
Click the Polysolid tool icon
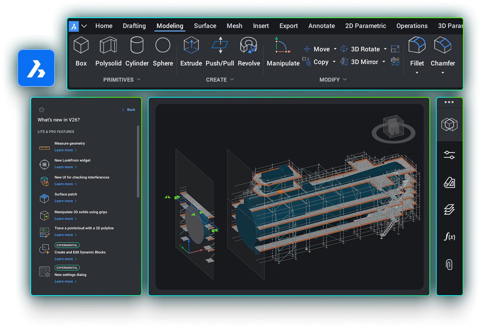(108, 46)
